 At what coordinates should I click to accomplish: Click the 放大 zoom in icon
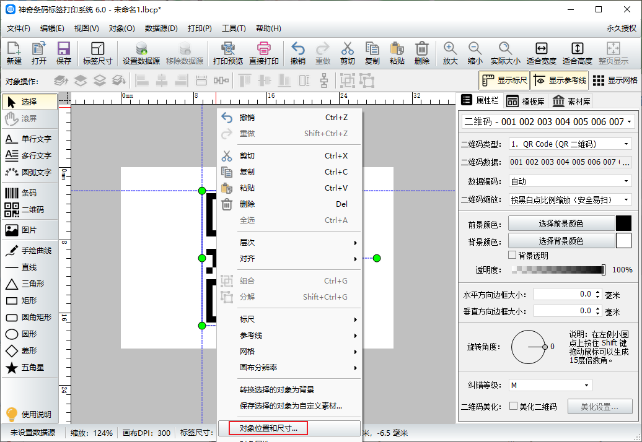tap(450, 53)
